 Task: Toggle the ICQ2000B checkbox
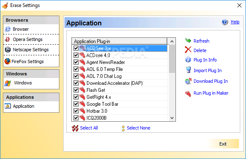[x=76, y=118]
